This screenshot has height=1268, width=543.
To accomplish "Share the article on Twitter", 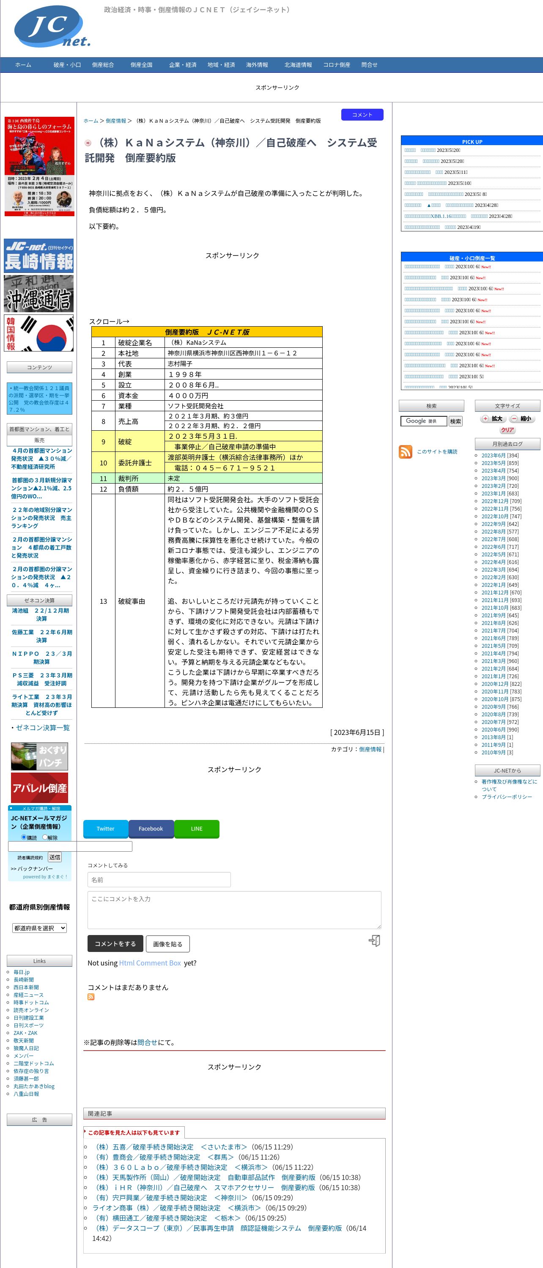I will (105, 829).
